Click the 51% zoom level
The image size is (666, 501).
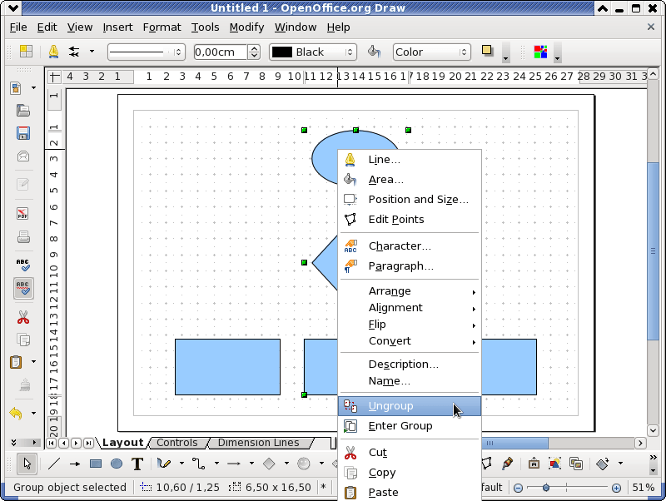pyautogui.click(x=643, y=488)
